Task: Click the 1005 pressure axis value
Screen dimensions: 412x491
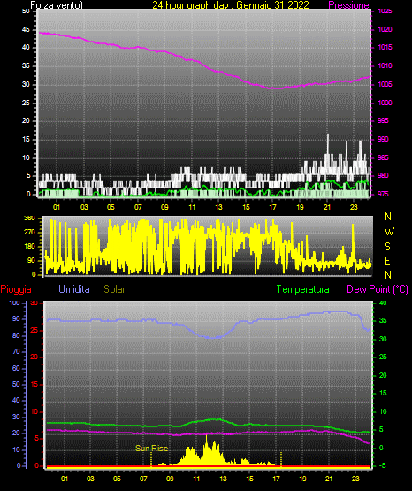Action: [x=385, y=84]
